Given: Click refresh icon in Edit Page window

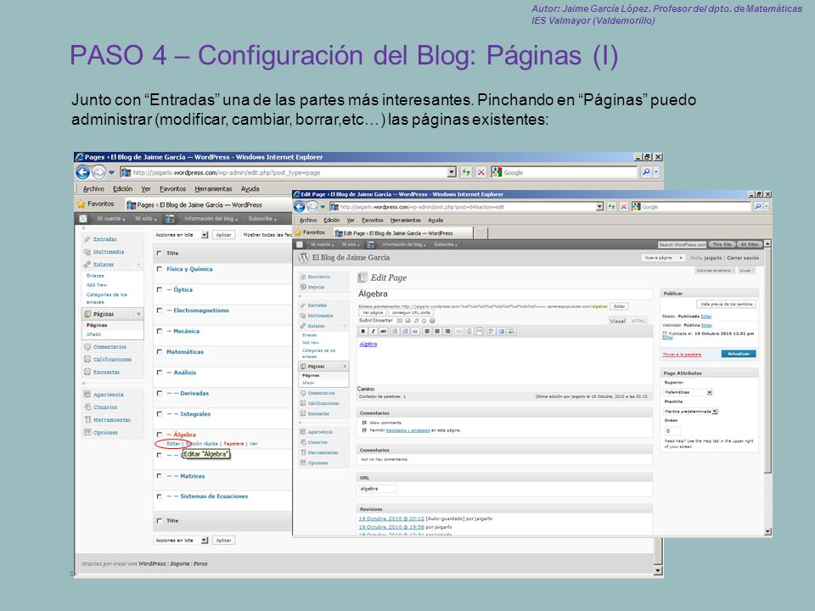Looking at the screenshot, I should tap(612, 207).
